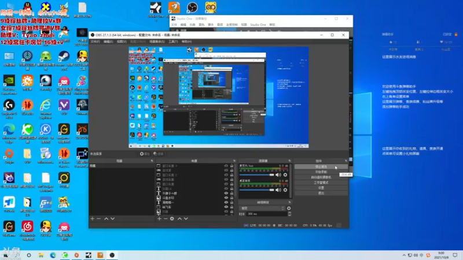Pop out the 来源 sources dock

coord(234,161)
